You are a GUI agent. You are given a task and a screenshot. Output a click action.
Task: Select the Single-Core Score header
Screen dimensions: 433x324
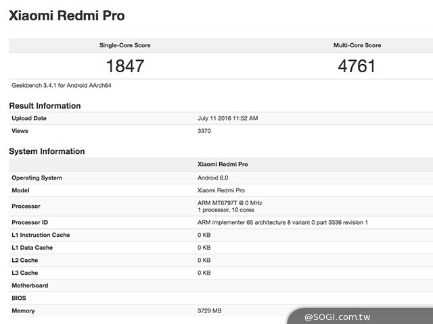[124, 45]
